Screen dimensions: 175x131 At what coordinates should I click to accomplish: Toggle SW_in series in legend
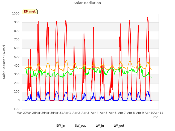(58, 126)
